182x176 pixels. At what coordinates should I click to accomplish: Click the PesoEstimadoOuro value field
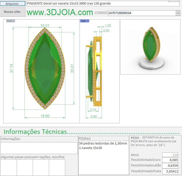pyautogui.click(x=170, y=160)
